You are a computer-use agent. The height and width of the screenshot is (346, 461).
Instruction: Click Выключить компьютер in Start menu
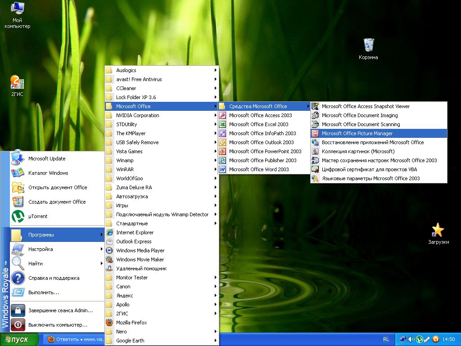[x=58, y=325]
